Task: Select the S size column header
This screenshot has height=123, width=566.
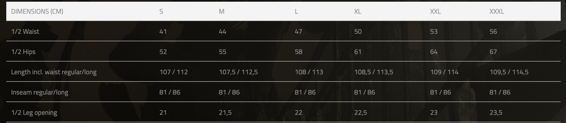Action: pyautogui.click(x=161, y=11)
